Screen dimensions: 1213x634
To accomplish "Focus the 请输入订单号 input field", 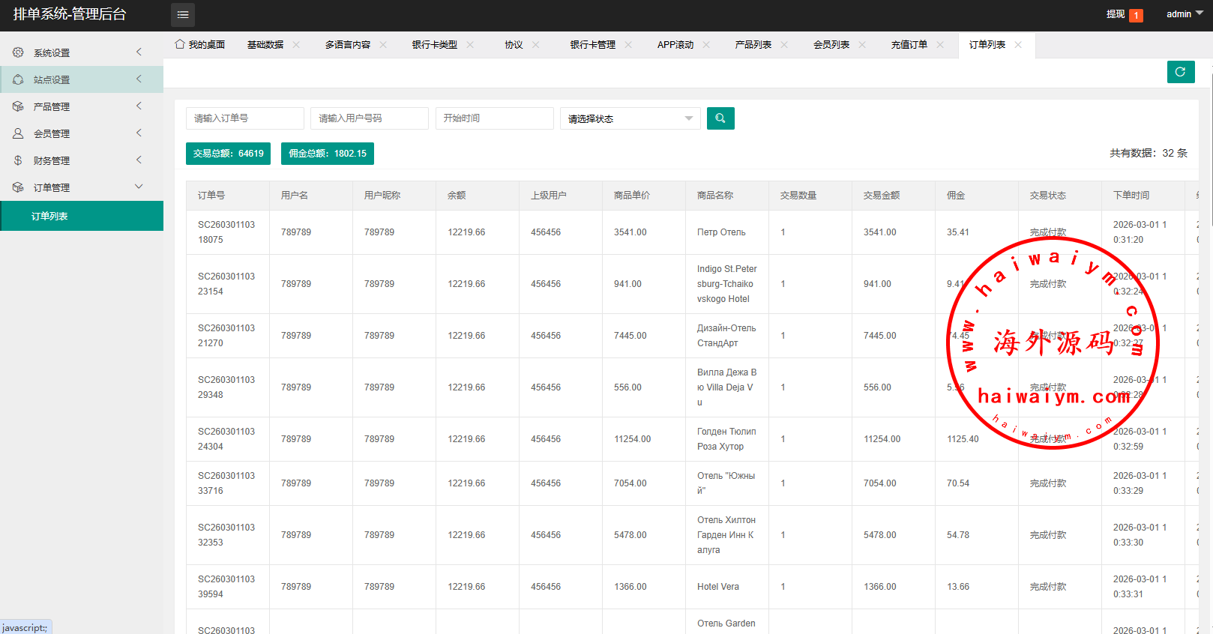I will [x=245, y=118].
